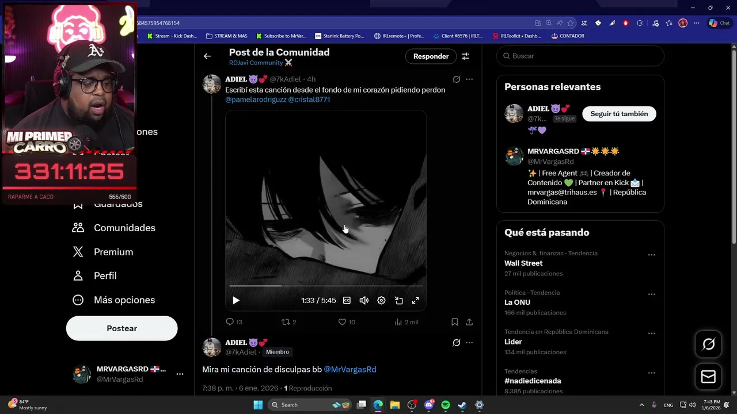Open Discord from the Windows taskbar
737x414 pixels.
point(429,405)
